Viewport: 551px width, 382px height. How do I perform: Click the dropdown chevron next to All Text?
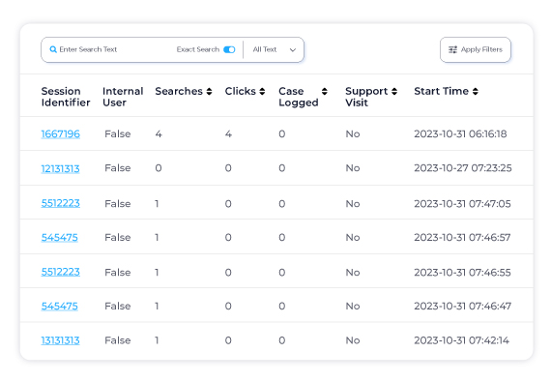pyautogui.click(x=292, y=50)
